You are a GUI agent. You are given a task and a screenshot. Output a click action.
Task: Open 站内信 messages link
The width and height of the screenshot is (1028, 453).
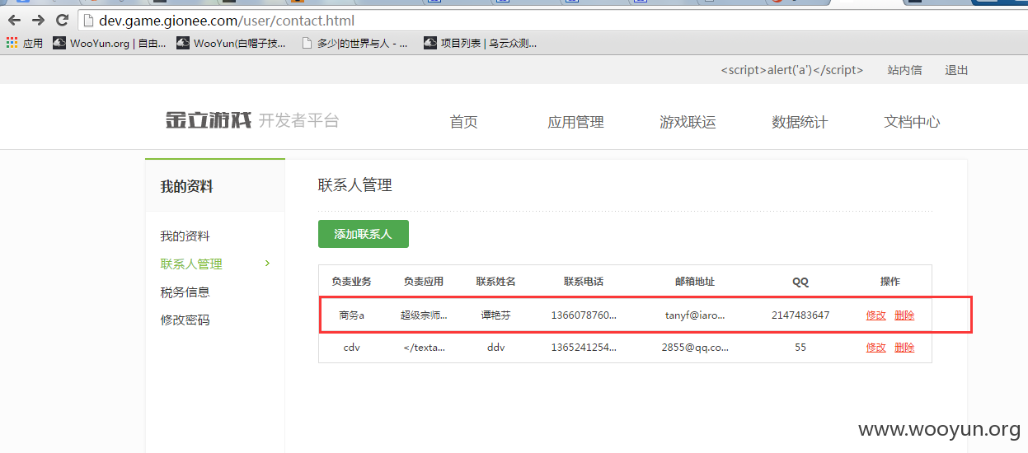click(x=904, y=70)
